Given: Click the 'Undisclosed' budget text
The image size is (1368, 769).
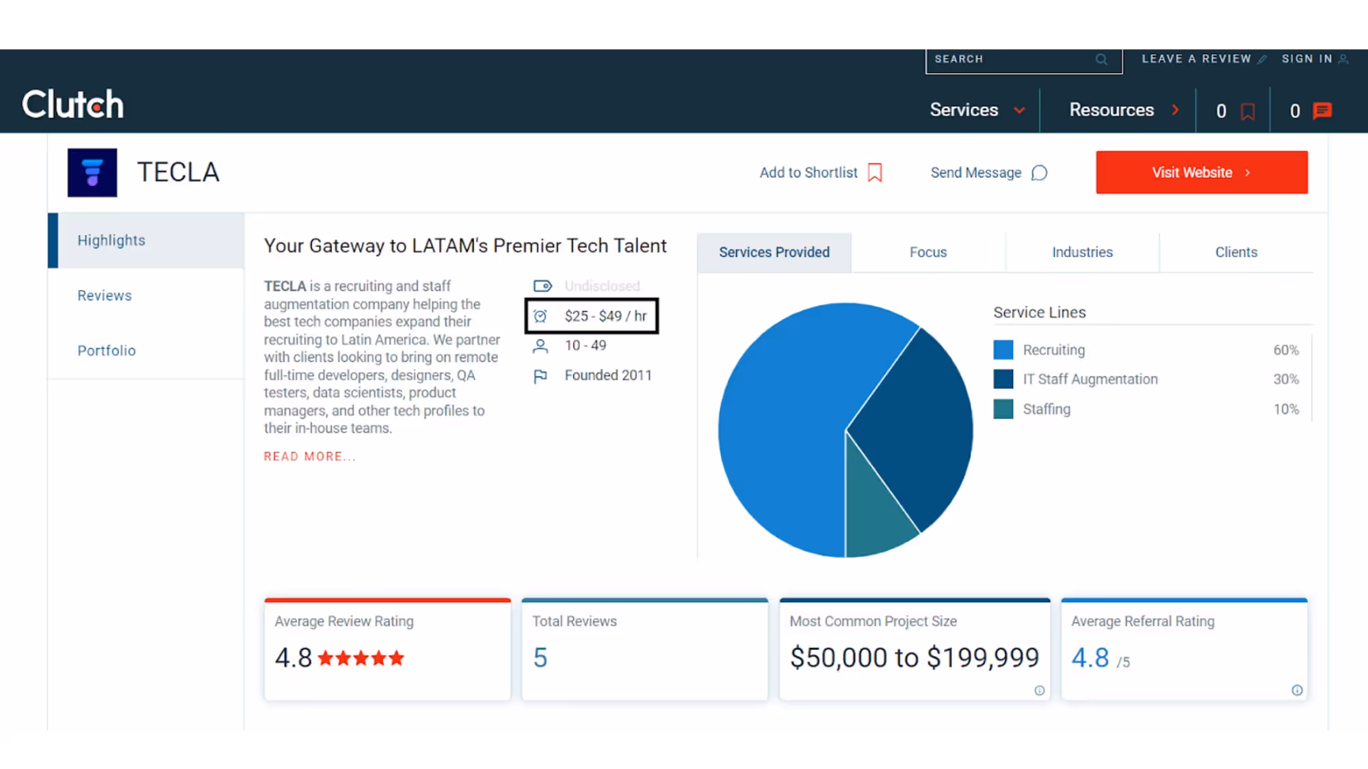Looking at the screenshot, I should [602, 286].
